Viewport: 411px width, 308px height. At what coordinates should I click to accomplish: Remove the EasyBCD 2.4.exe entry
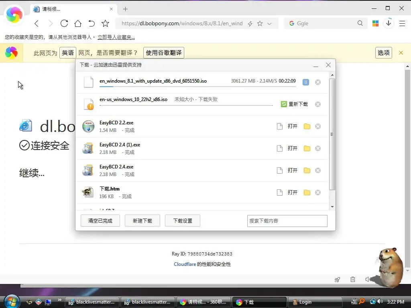(x=318, y=170)
